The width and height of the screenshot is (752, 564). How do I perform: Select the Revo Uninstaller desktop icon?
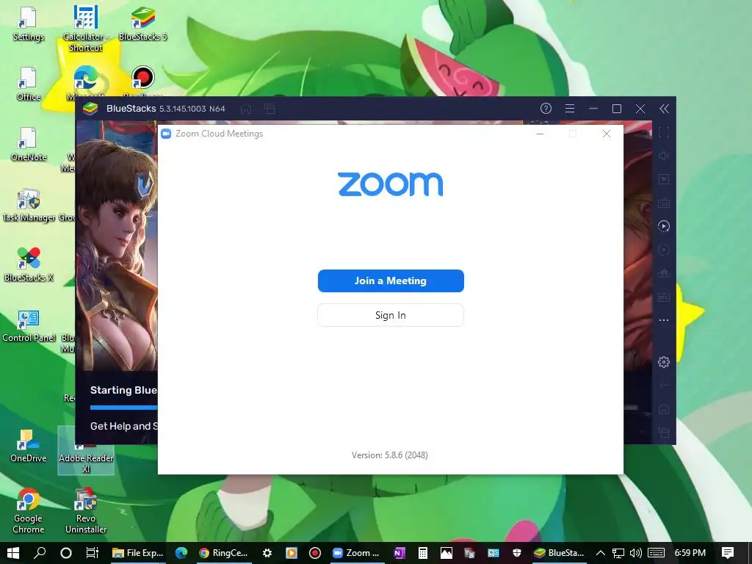[86, 511]
